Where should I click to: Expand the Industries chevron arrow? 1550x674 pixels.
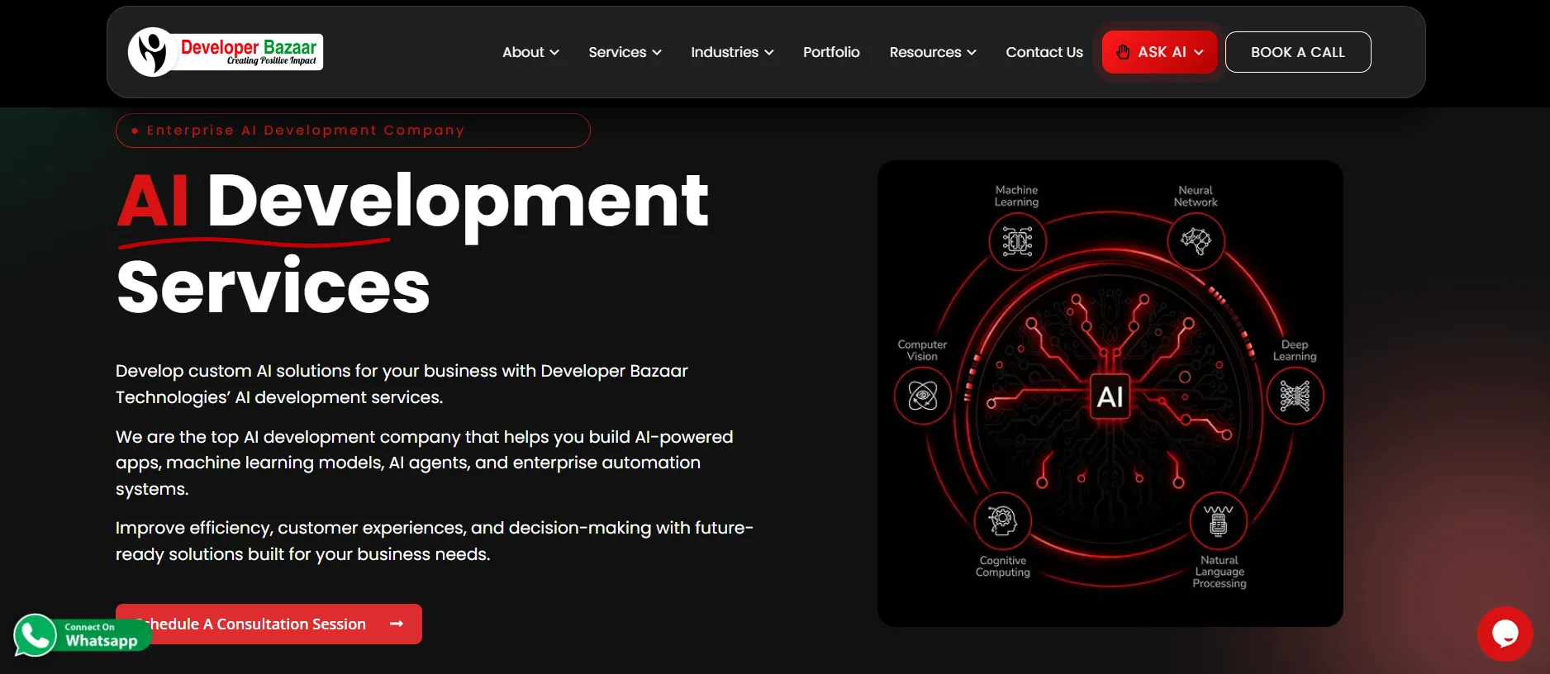point(769,52)
